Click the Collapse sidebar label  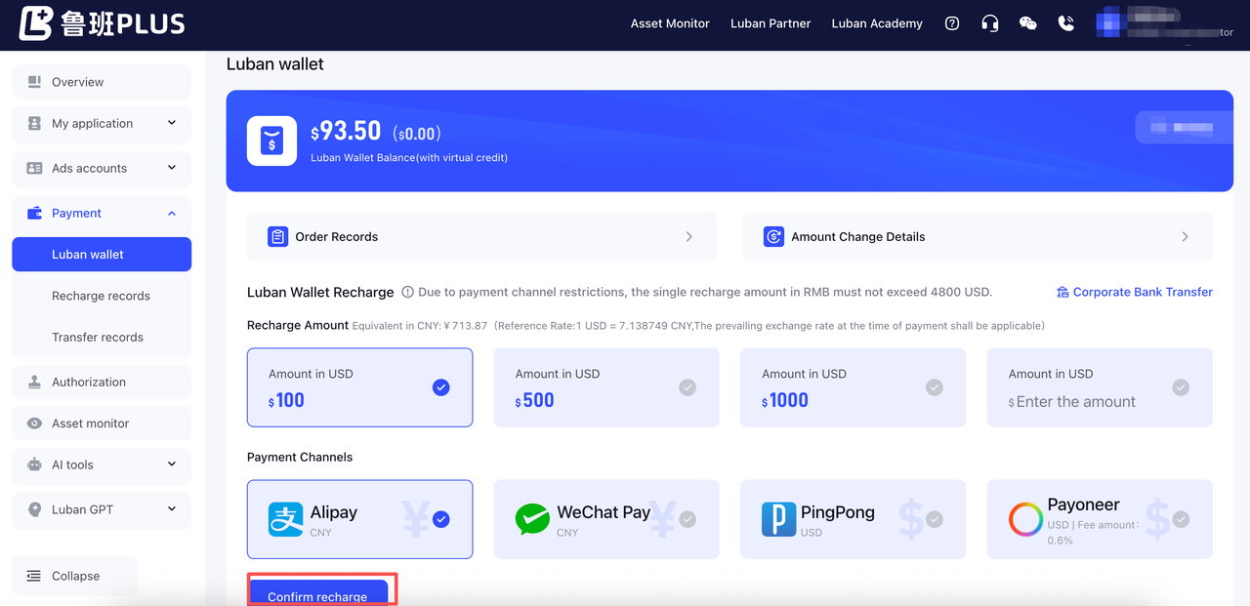[76, 576]
